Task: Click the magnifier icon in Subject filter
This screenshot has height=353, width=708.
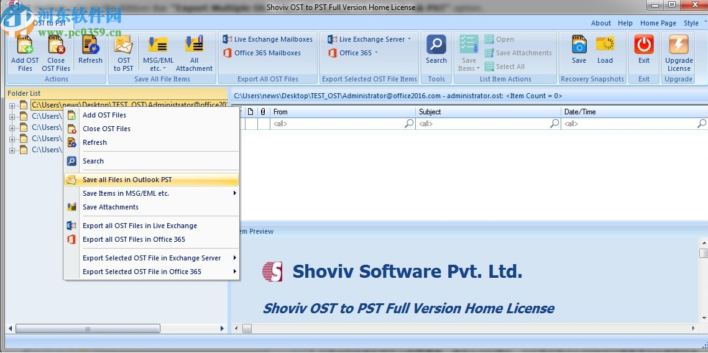Action: coord(554,123)
